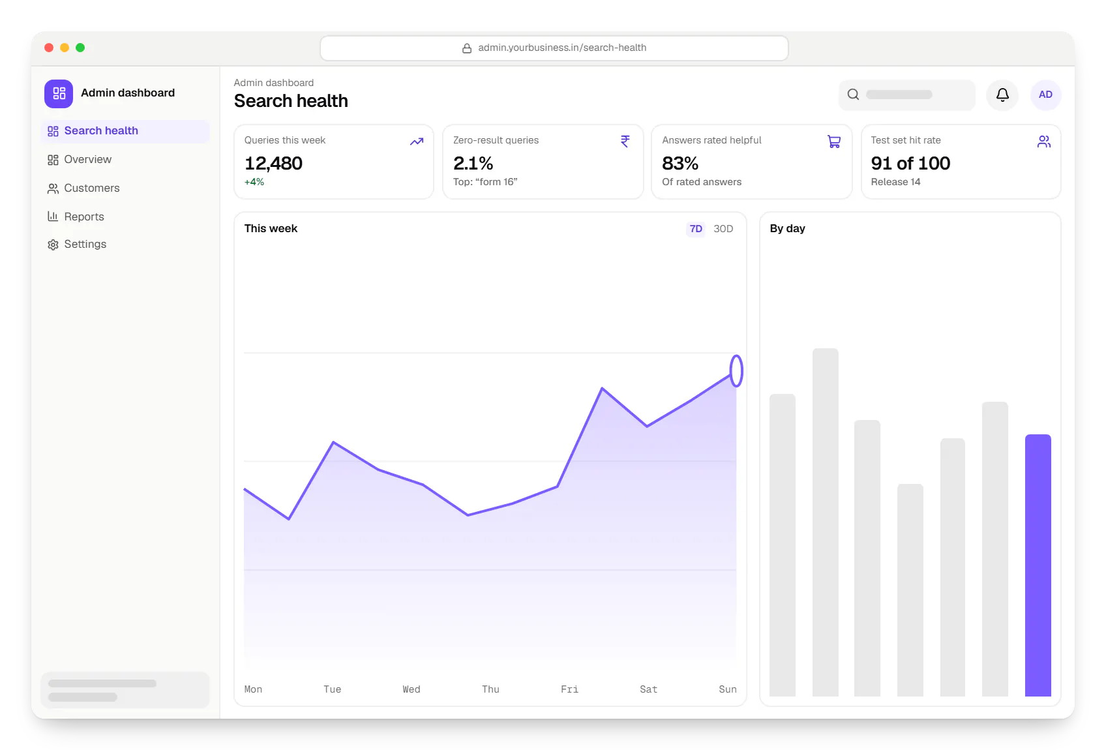This screenshot has height=750, width=1106.
Task: Click the search magnifier icon
Action: (853, 95)
